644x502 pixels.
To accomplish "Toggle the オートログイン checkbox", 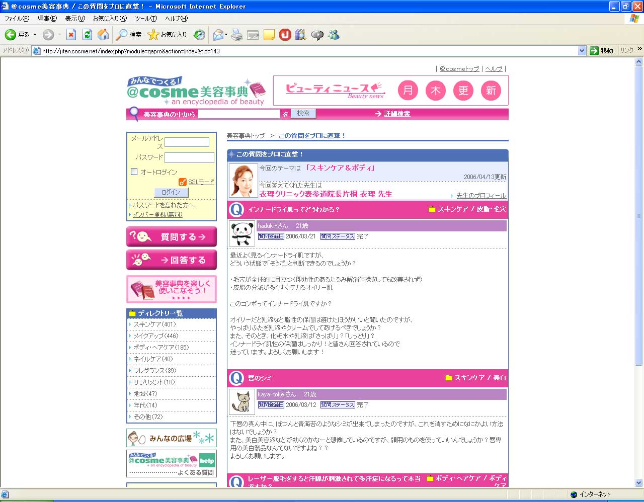I will (134, 172).
